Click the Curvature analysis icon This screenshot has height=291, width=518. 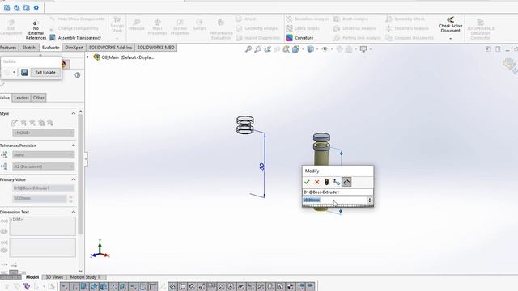pos(290,38)
